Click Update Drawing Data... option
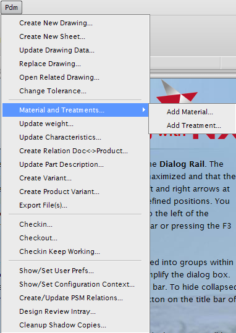 (75, 50)
